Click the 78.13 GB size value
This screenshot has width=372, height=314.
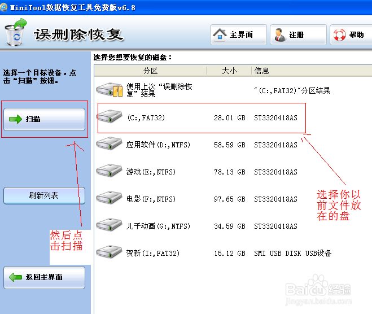point(229,172)
